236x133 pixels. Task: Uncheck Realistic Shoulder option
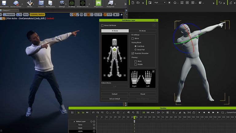133,53
